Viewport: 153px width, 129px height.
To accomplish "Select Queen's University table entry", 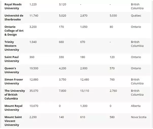I will tap(12, 70).
